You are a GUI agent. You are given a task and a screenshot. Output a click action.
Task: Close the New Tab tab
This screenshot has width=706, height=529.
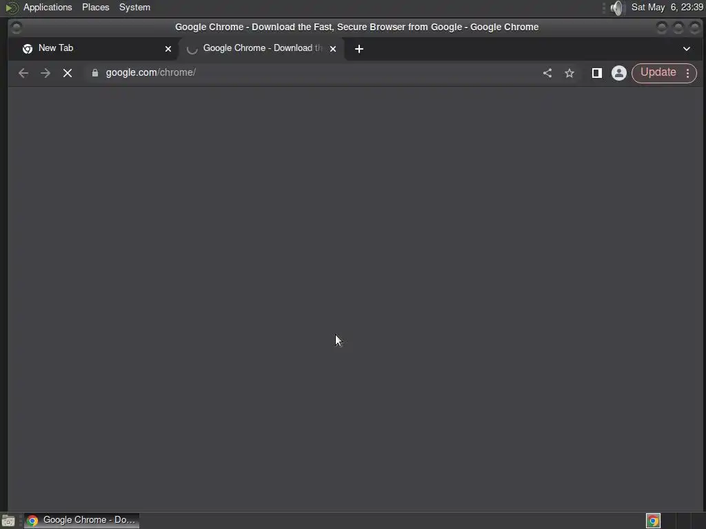(168, 49)
